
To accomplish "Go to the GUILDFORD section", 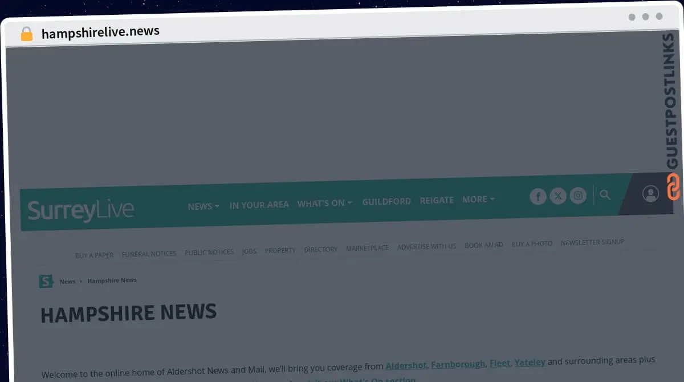I will pos(386,201).
